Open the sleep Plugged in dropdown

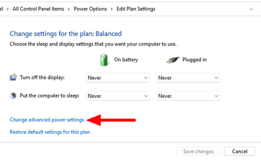[x=188, y=96]
